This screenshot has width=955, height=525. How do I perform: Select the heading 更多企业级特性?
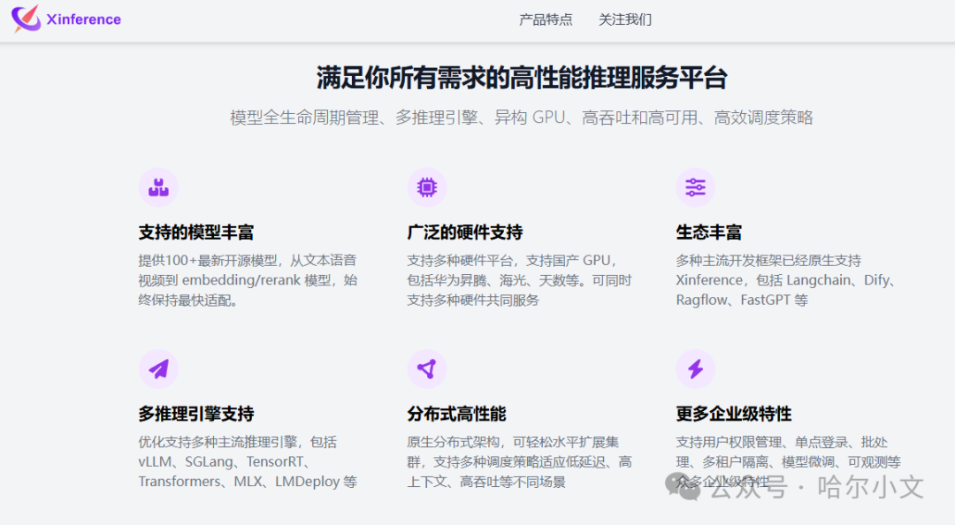(x=733, y=414)
